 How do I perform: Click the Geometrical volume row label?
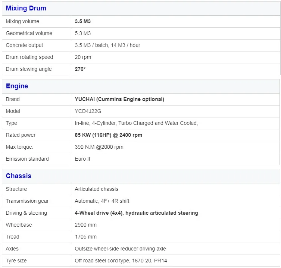(x=29, y=33)
